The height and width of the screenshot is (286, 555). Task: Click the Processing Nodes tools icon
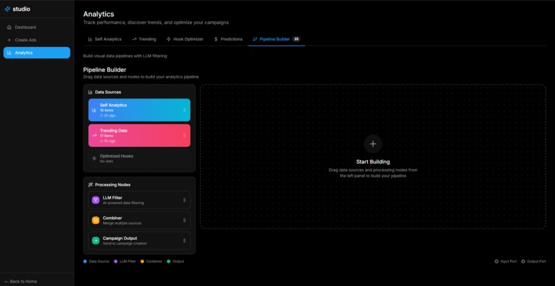90,185
